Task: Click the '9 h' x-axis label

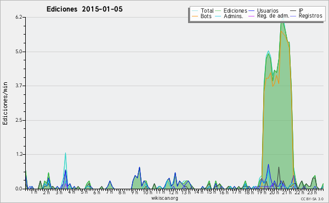Action: 135,192
